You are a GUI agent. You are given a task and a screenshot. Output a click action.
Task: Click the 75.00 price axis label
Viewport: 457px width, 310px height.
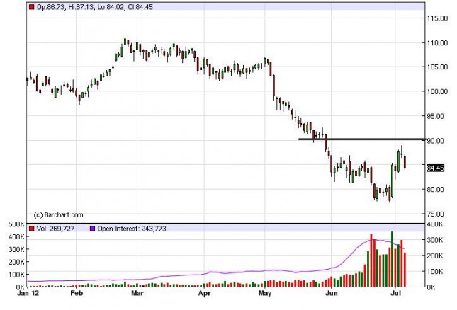tap(436, 214)
